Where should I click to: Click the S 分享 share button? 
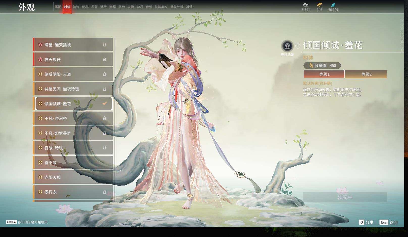366,222
